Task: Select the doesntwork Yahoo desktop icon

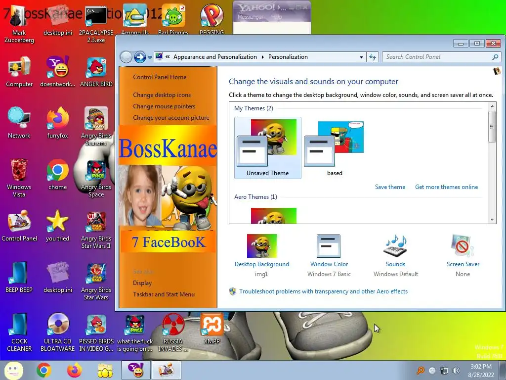Action: click(x=57, y=72)
